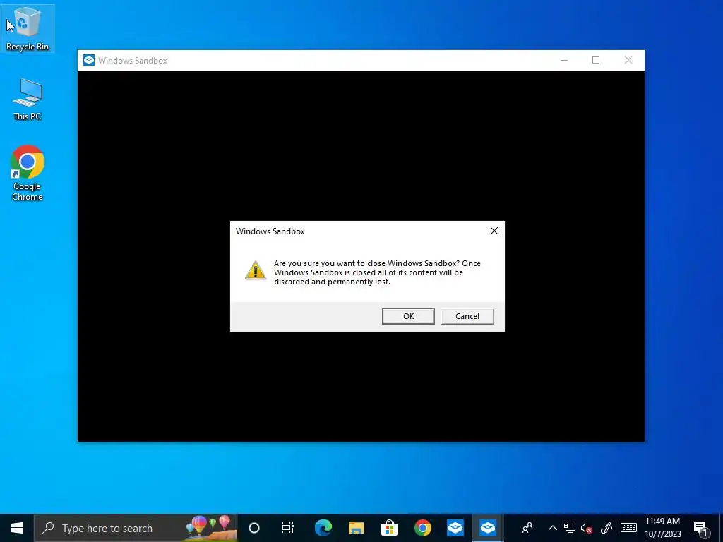The width and height of the screenshot is (723, 542).
Task: Click the taskbar search box
Action: point(136,528)
